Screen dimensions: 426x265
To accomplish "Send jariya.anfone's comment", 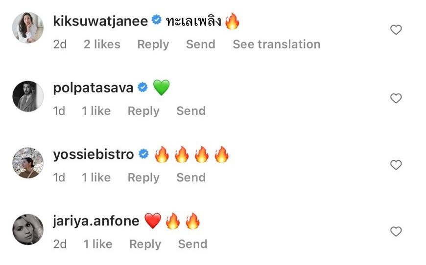I will click(192, 244).
